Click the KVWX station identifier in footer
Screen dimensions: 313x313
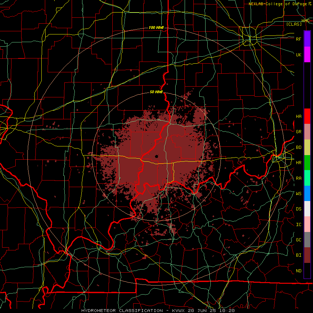(178, 311)
